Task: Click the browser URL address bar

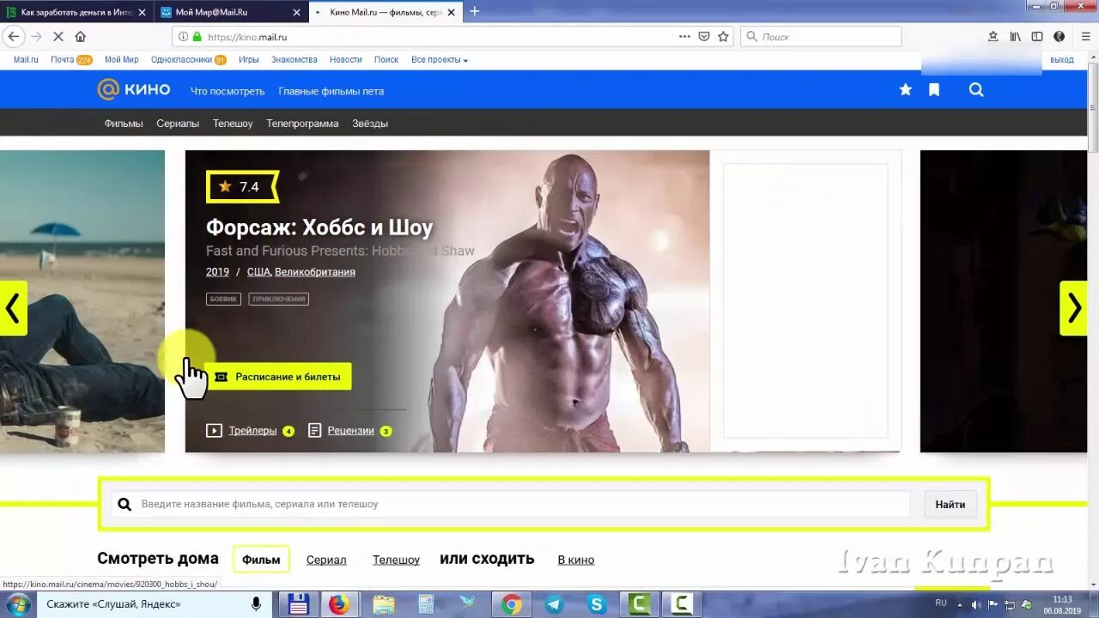Action: 438,37
